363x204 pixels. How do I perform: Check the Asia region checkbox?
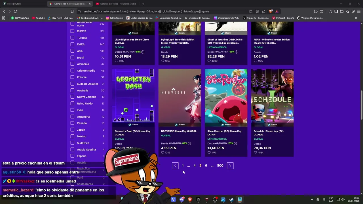[x=72, y=51]
